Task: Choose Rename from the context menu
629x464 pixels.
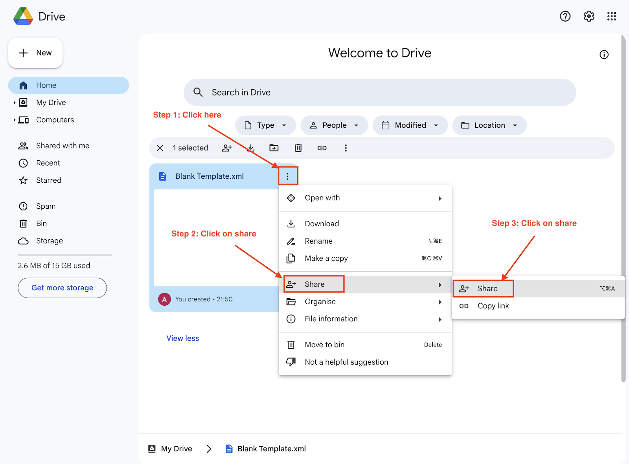Action: (x=365, y=241)
